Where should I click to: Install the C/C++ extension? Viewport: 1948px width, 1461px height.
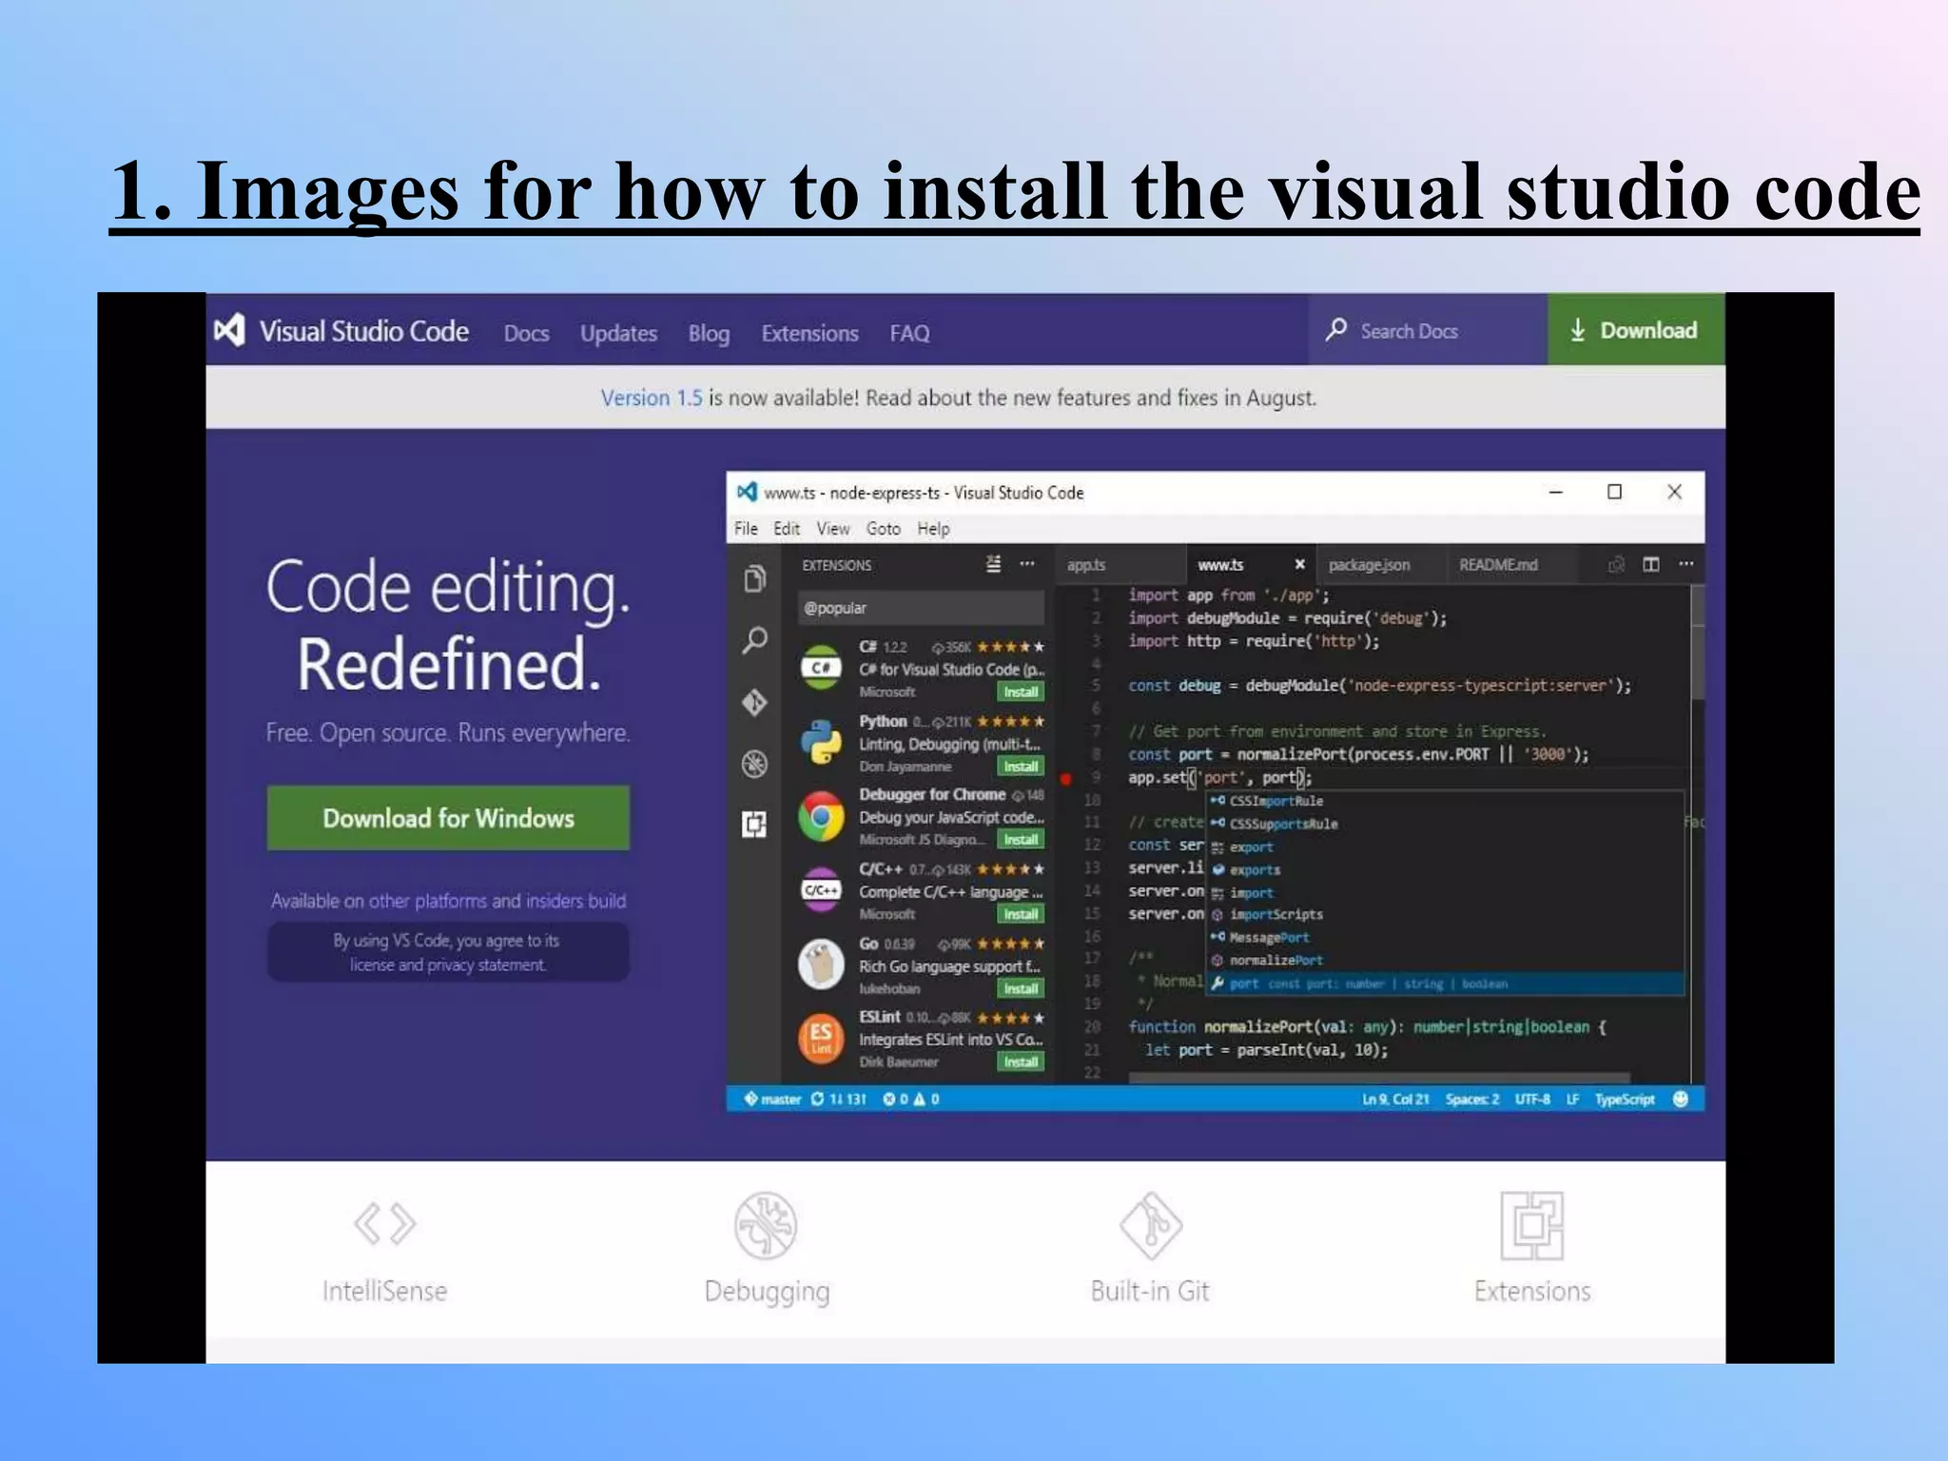[x=1021, y=914]
